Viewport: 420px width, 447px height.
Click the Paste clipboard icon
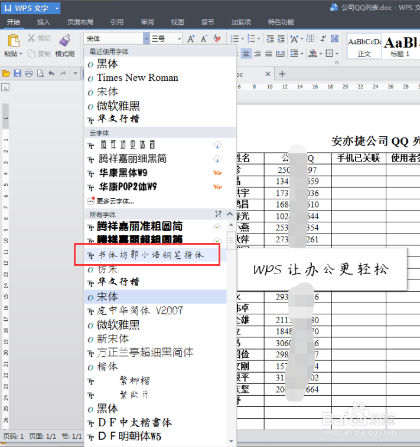point(13,40)
